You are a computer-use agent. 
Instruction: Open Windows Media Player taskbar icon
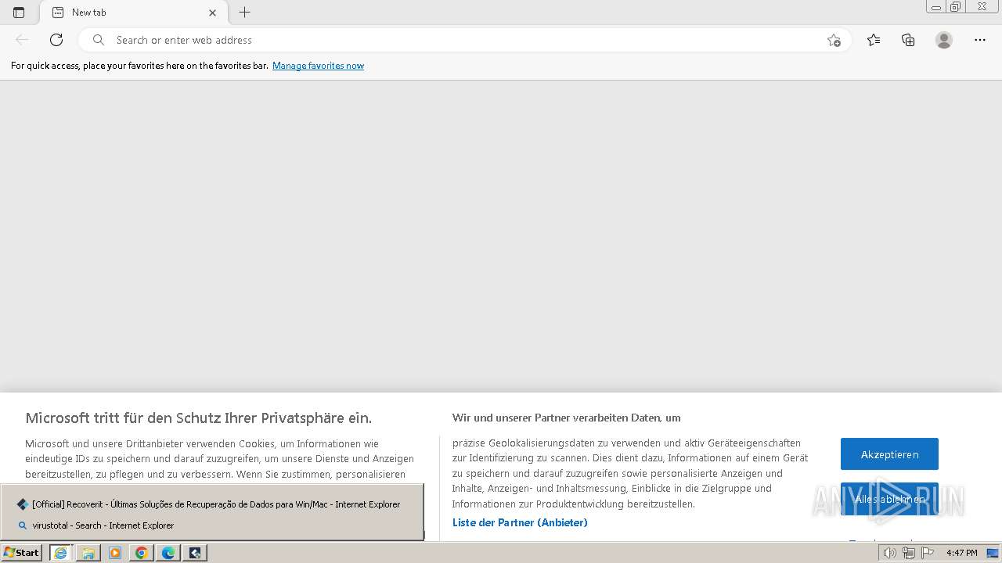(115, 553)
